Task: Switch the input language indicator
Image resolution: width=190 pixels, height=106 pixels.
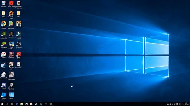Action: click(x=180, y=104)
